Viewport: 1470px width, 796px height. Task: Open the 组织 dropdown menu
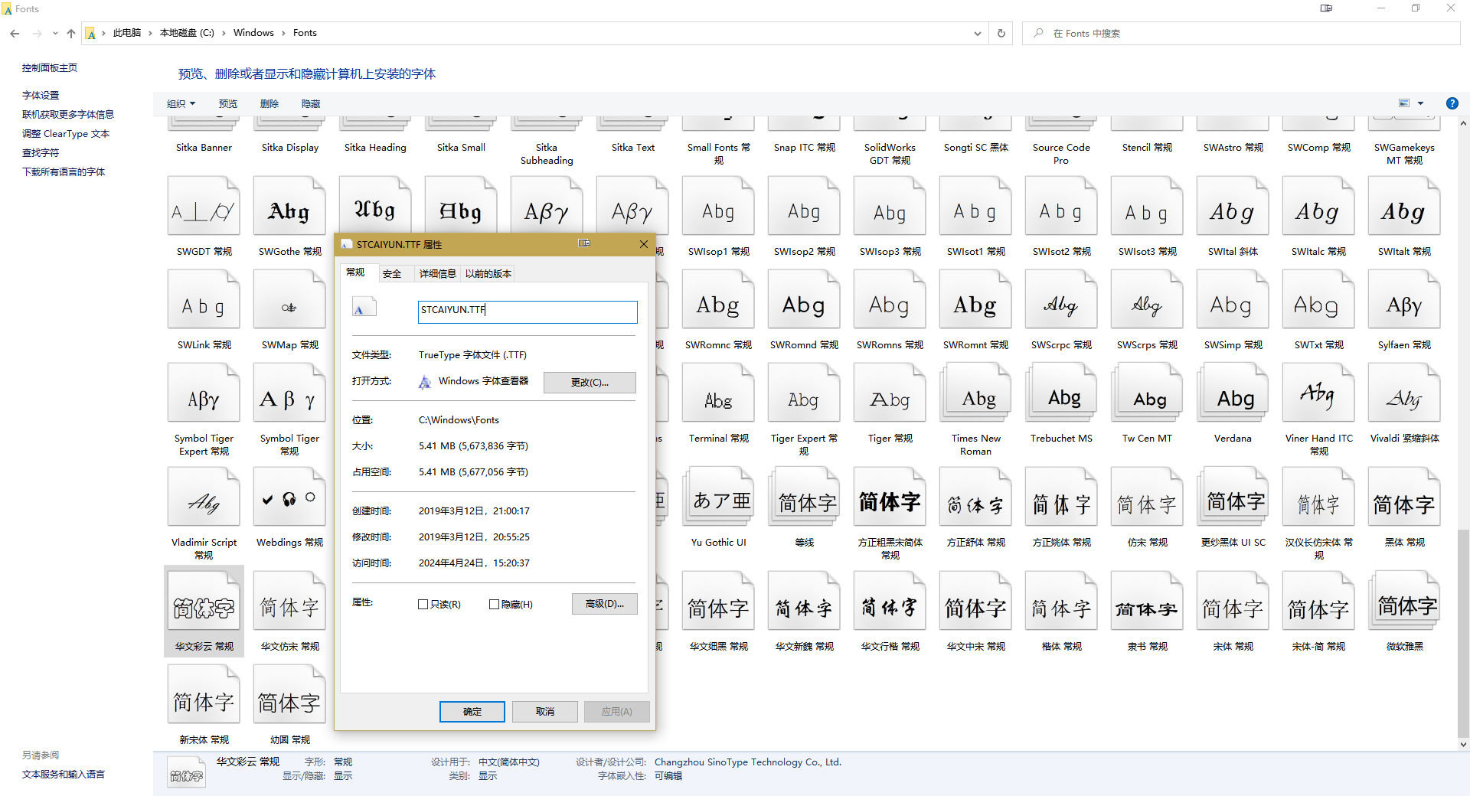(181, 103)
